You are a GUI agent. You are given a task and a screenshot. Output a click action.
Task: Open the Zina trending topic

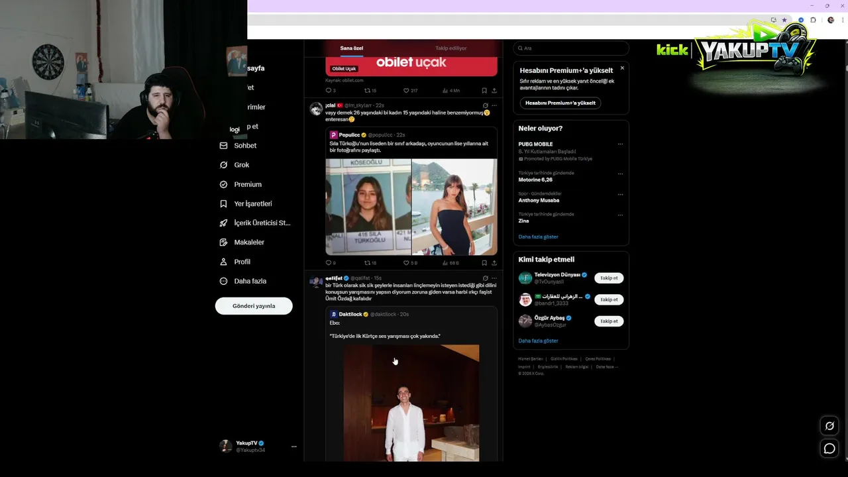pyautogui.click(x=523, y=221)
